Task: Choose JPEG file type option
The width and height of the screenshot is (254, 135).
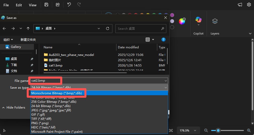Action: click(x=99, y=110)
